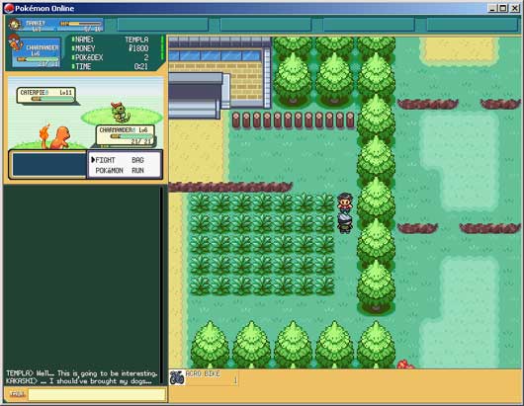The image size is (524, 406).
Task: Click the Pokéball title bar icon
Action: point(9,8)
